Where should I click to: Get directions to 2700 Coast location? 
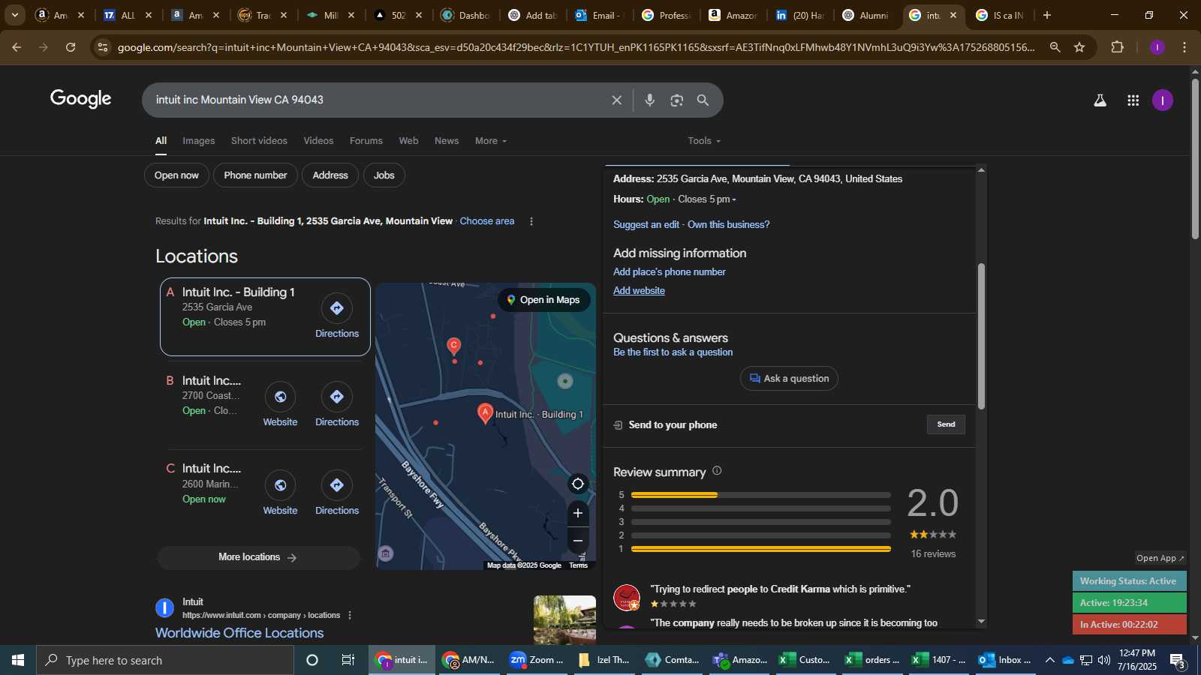pos(337,405)
